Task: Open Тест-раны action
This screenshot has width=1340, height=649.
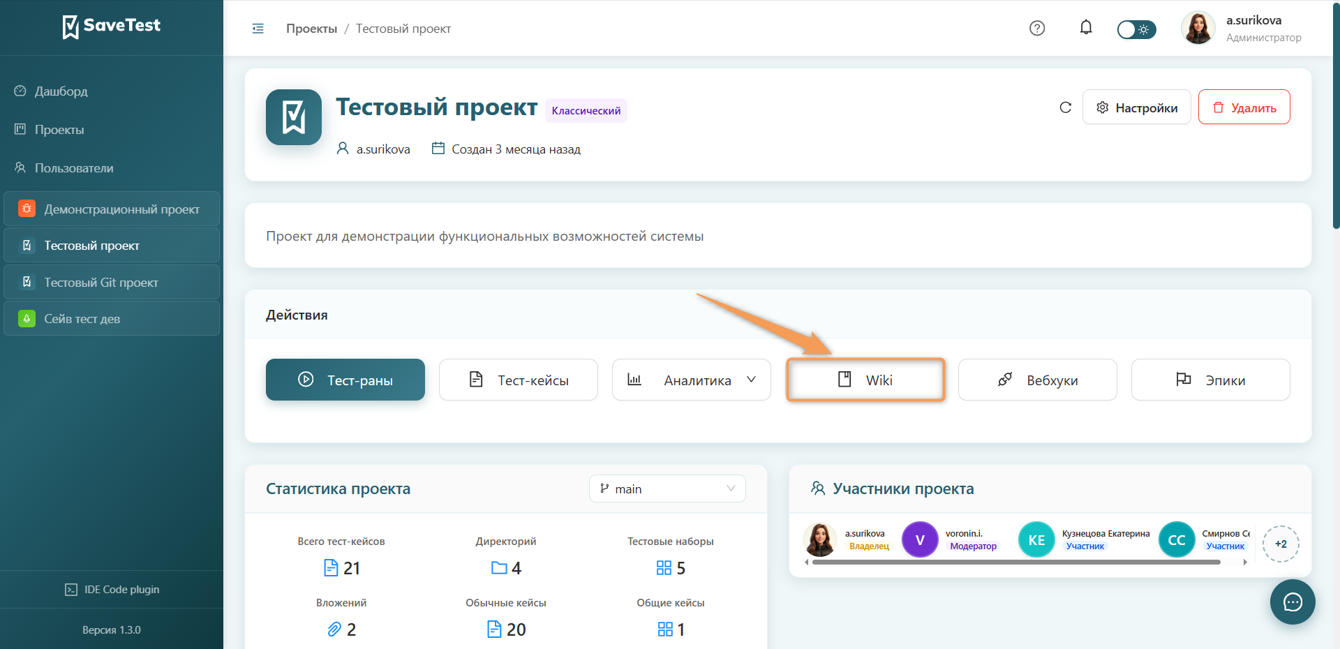Action: point(345,380)
